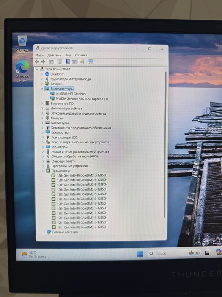Click the Forward arrow toolbar icon

point(43,62)
